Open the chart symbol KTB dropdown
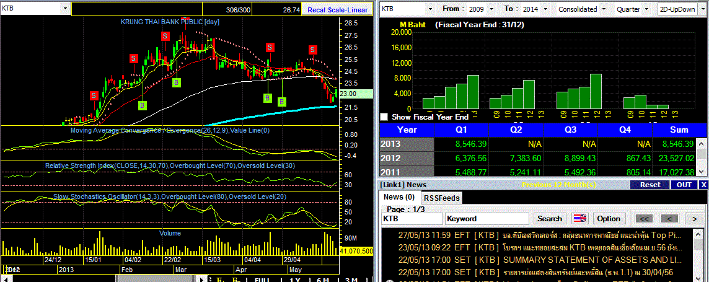This screenshot has height=282, width=709. 65,9
